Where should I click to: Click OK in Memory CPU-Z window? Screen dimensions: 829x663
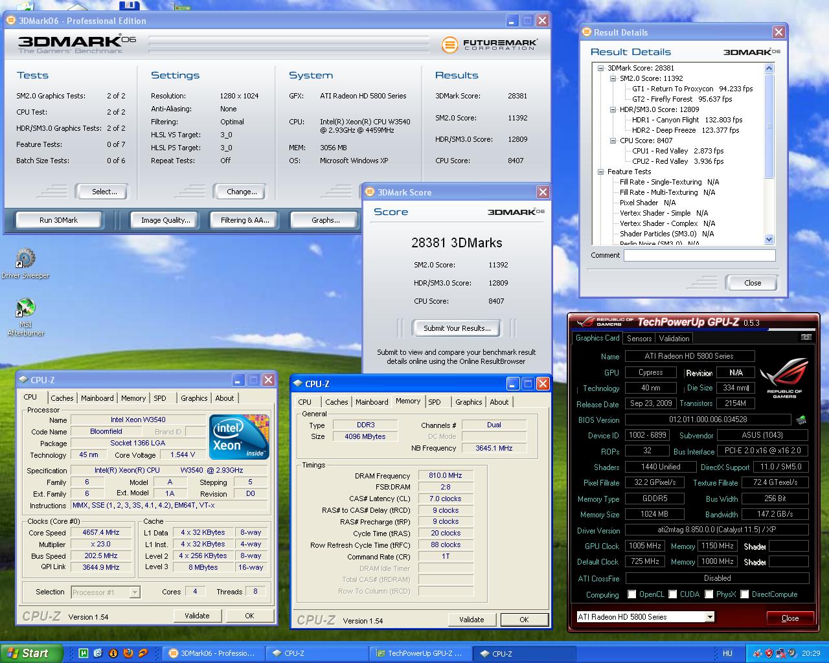coord(524,620)
